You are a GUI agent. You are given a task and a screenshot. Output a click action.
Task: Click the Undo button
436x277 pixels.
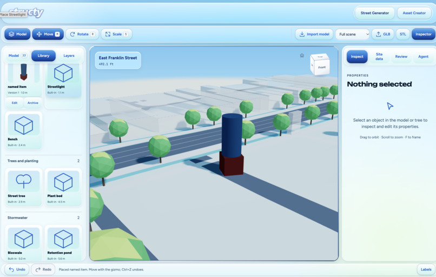click(17, 269)
